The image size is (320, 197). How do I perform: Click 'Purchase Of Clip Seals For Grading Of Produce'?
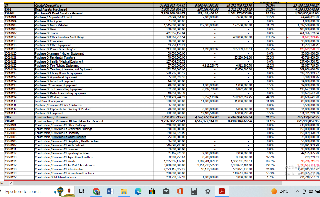point(63,109)
